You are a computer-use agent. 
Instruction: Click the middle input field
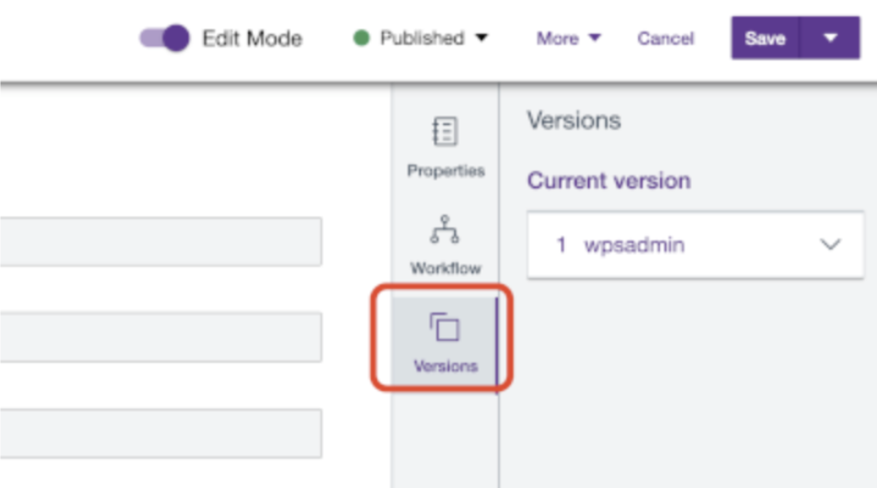point(160,337)
